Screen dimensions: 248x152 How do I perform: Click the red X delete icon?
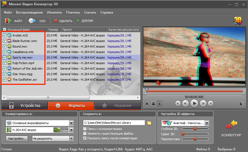pos(56,21)
